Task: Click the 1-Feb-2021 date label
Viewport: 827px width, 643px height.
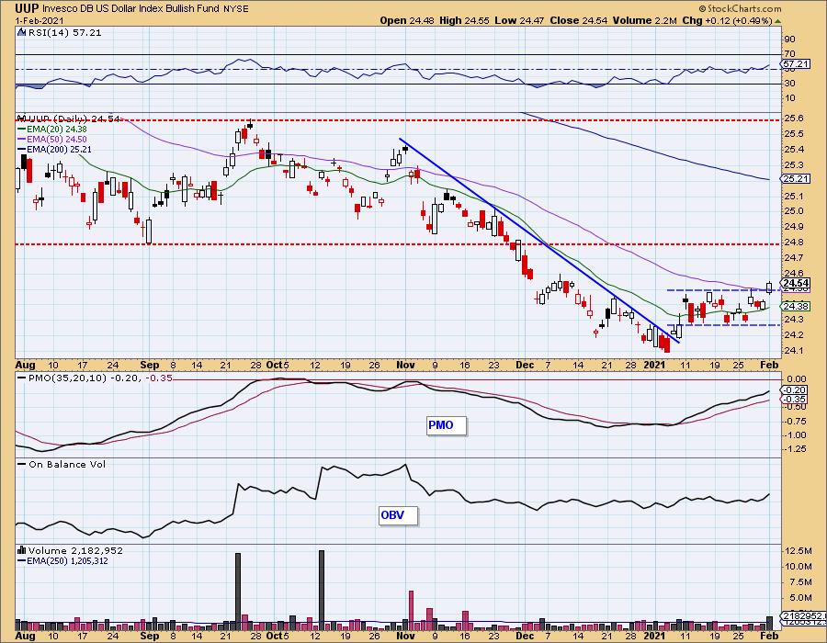Action: pyautogui.click(x=40, y=20)
